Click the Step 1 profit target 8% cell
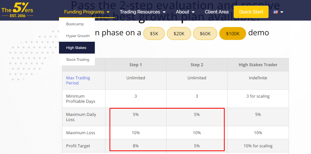Image resolution: width=311 pixels, height=154 pixels. (x=136, y=146)
